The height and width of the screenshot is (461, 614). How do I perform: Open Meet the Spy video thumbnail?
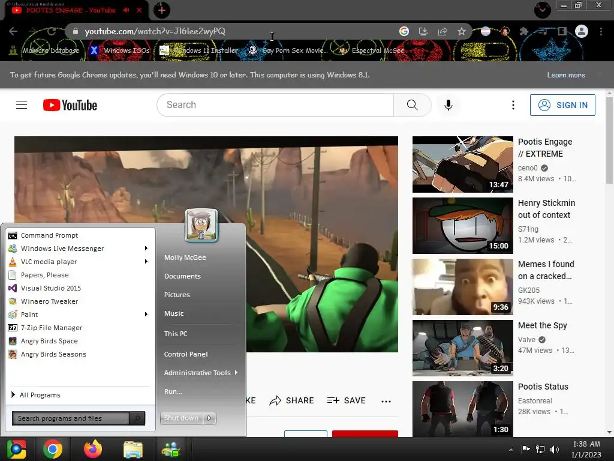coord(462,348)
